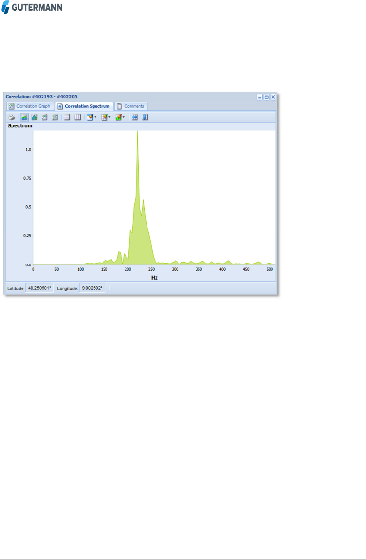This screenshot has width=366, height=560.
Task: Open the Comments tab
Action: pos(131,106)
